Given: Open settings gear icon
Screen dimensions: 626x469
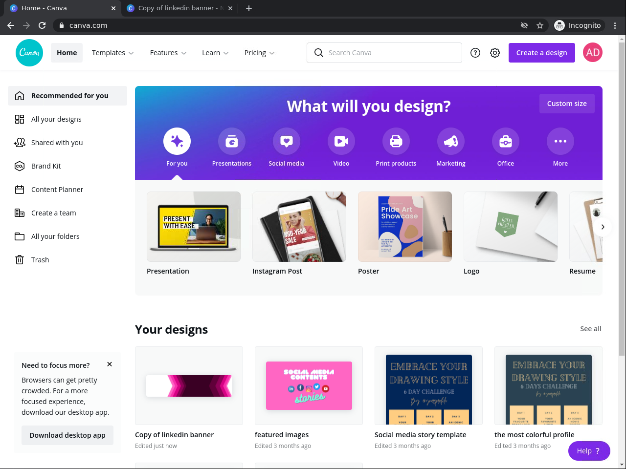Looking at the screenshot, I should point(495,53).
